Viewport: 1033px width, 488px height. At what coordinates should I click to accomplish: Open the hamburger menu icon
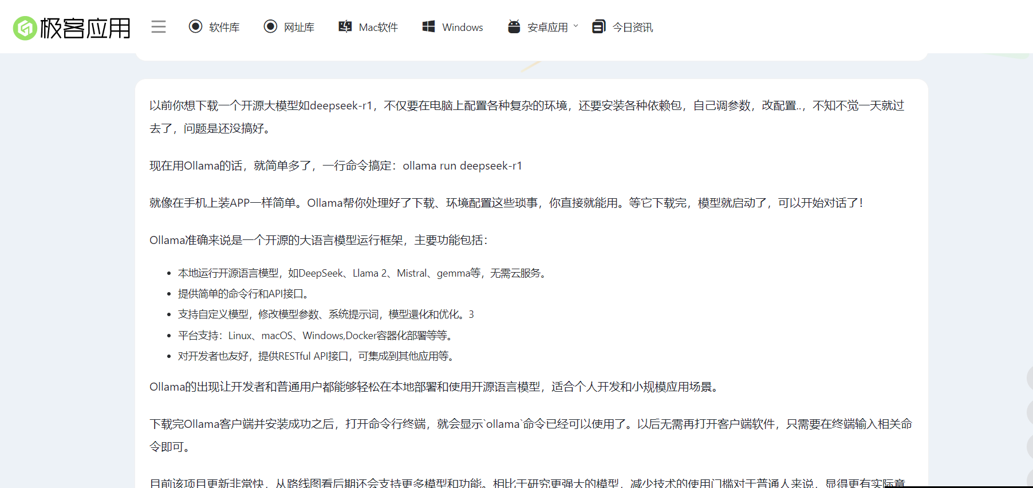coord(159,27)
